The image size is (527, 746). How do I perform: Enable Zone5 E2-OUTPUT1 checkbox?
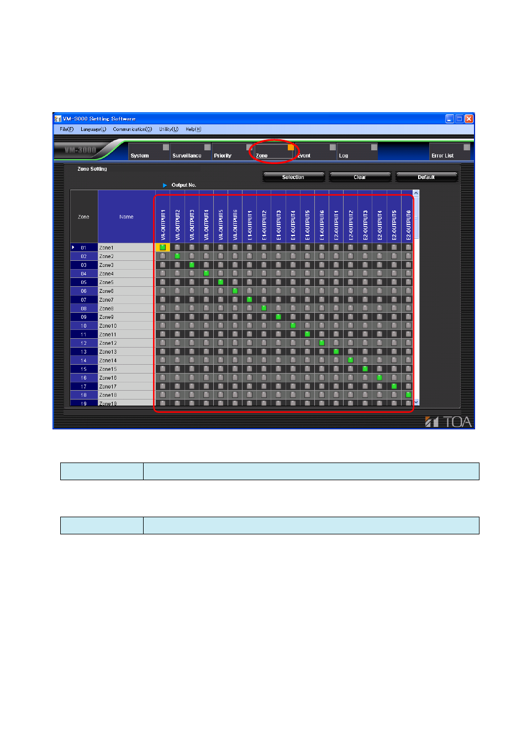coord(336,282)
